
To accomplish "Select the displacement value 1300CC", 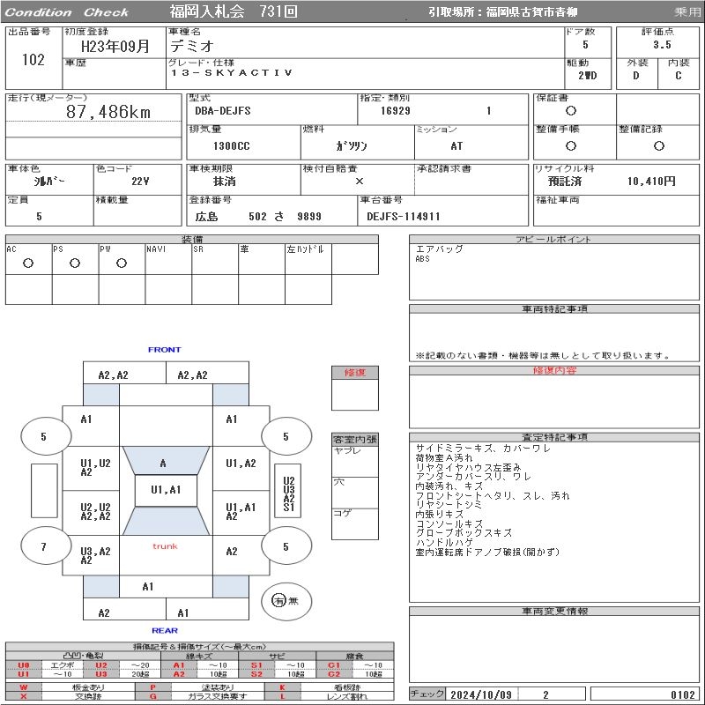I will pyautogui.click(x=232, y=146).
